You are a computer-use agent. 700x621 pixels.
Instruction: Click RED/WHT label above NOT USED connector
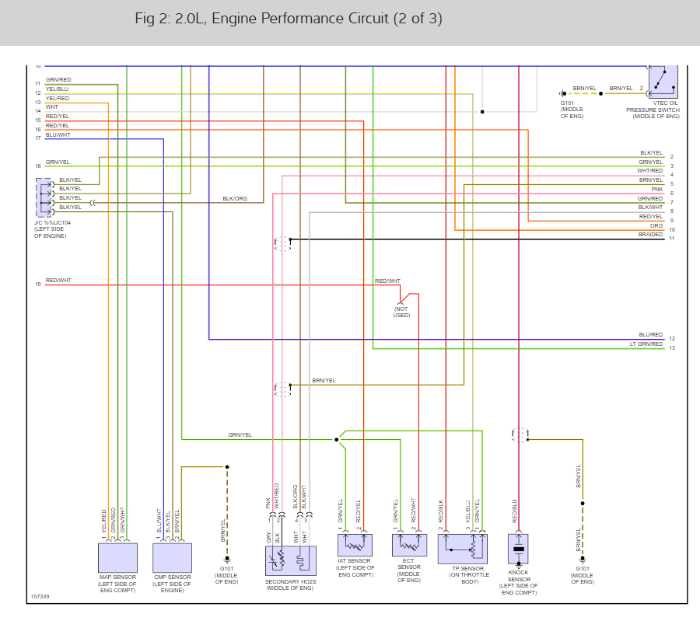(387, 281)
